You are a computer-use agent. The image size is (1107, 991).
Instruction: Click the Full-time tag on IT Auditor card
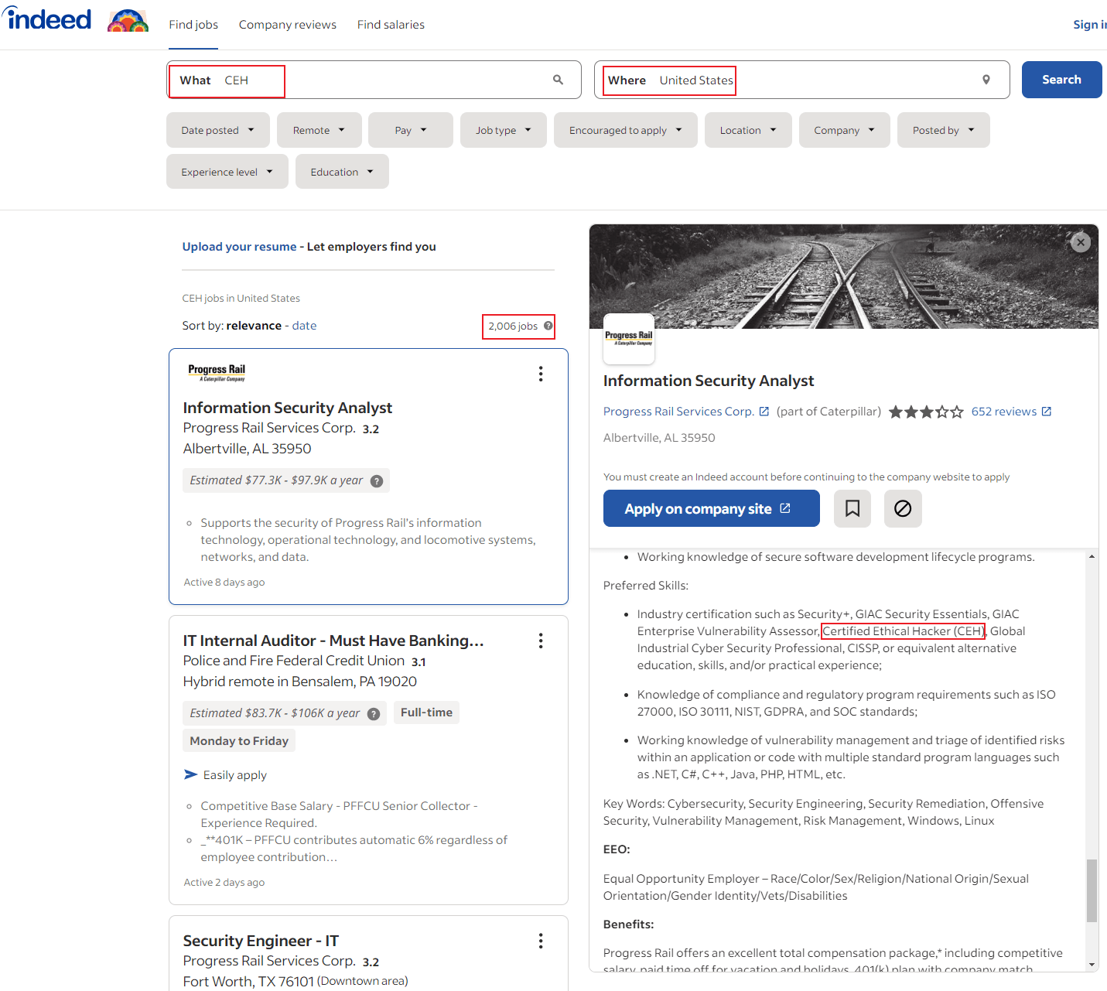426,712
